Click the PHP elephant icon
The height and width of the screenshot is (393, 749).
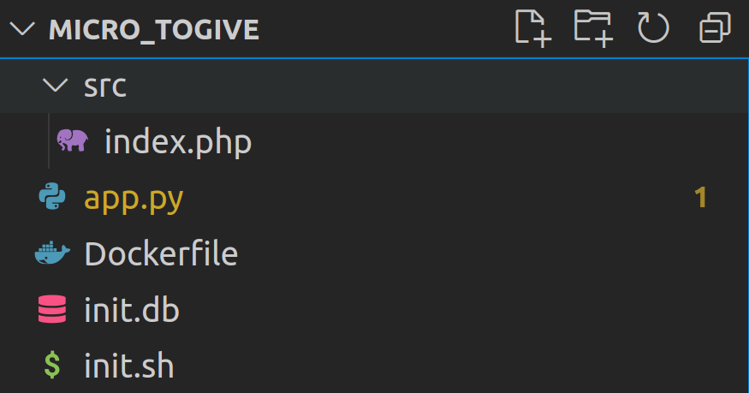[72, 141]
